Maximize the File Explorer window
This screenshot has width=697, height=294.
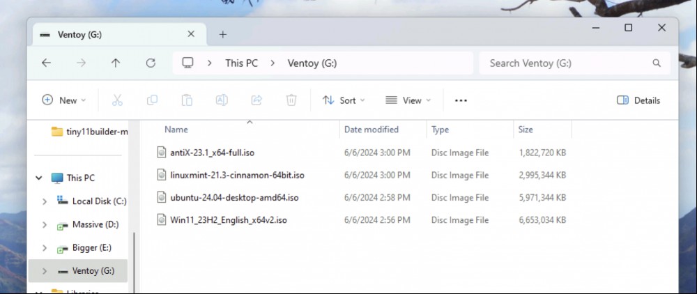coord(628,28)
